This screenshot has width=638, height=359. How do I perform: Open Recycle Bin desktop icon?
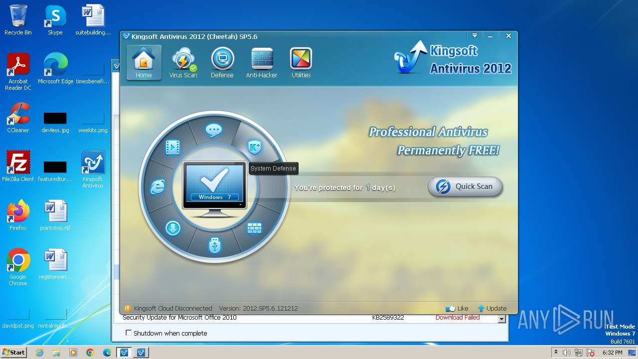tap(18, 20)
